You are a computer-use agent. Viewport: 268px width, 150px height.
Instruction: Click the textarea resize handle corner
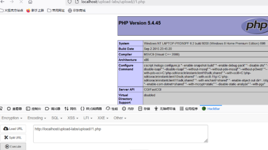click(x=206, y=141)
